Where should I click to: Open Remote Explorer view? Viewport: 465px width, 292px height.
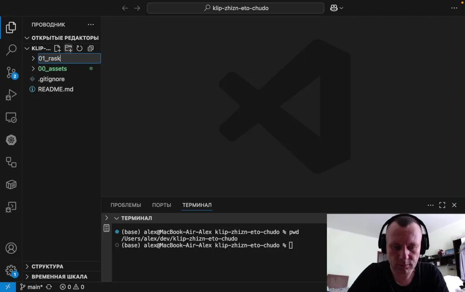(x=11, y=118)
